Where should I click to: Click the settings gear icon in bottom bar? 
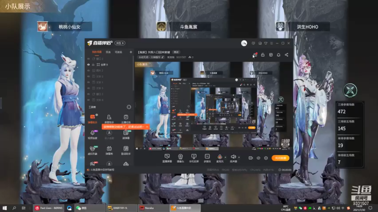[266, 158]
